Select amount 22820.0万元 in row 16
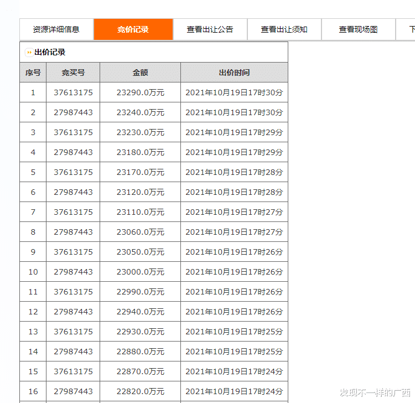 point(141,391)
